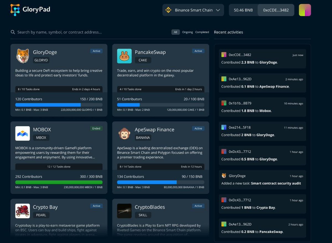The image size is (332, 243).
Task: Click avatar of 0xAe13...962D PancakeSwap contribution
Action: (224, 224)
